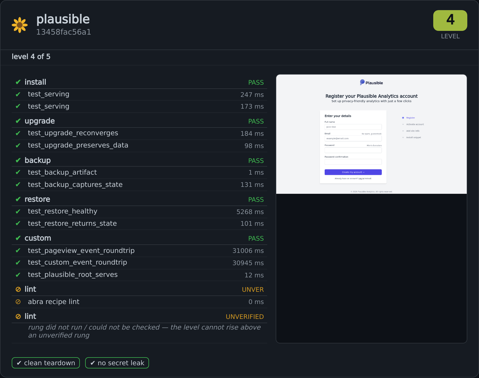Click the plausible title heading
Screen dimensions: 479x378
[63, 19]
